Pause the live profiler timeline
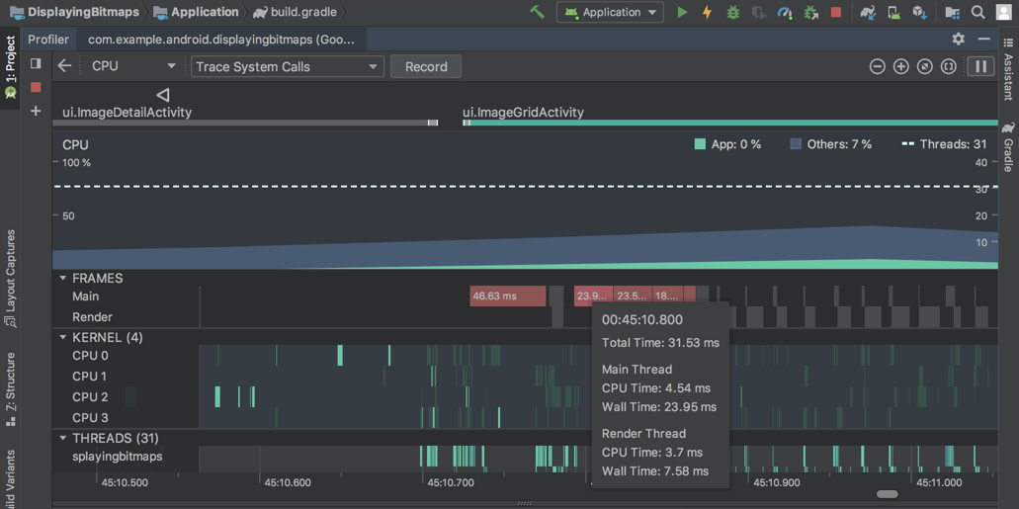 [x=980, y=66]
